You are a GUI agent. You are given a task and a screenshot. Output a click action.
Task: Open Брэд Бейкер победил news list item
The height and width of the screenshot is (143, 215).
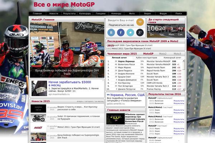78,136
